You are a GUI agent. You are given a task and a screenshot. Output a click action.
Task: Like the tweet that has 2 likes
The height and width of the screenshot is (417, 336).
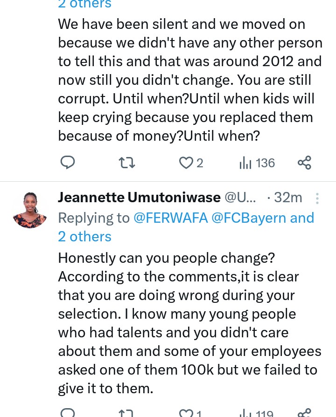click(186, 163)
